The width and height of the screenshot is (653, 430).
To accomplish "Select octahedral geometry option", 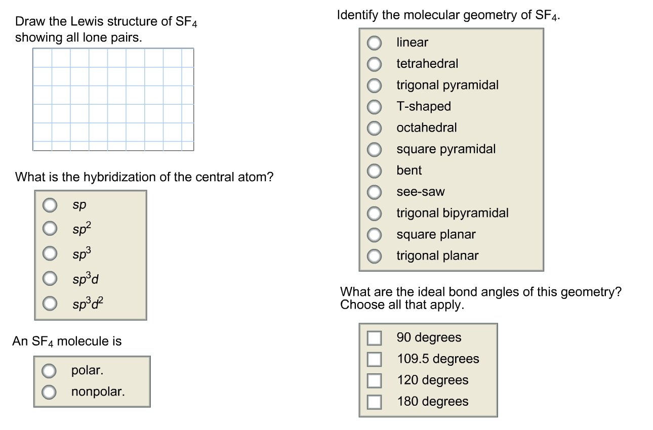I will click(x=374, y=128).
